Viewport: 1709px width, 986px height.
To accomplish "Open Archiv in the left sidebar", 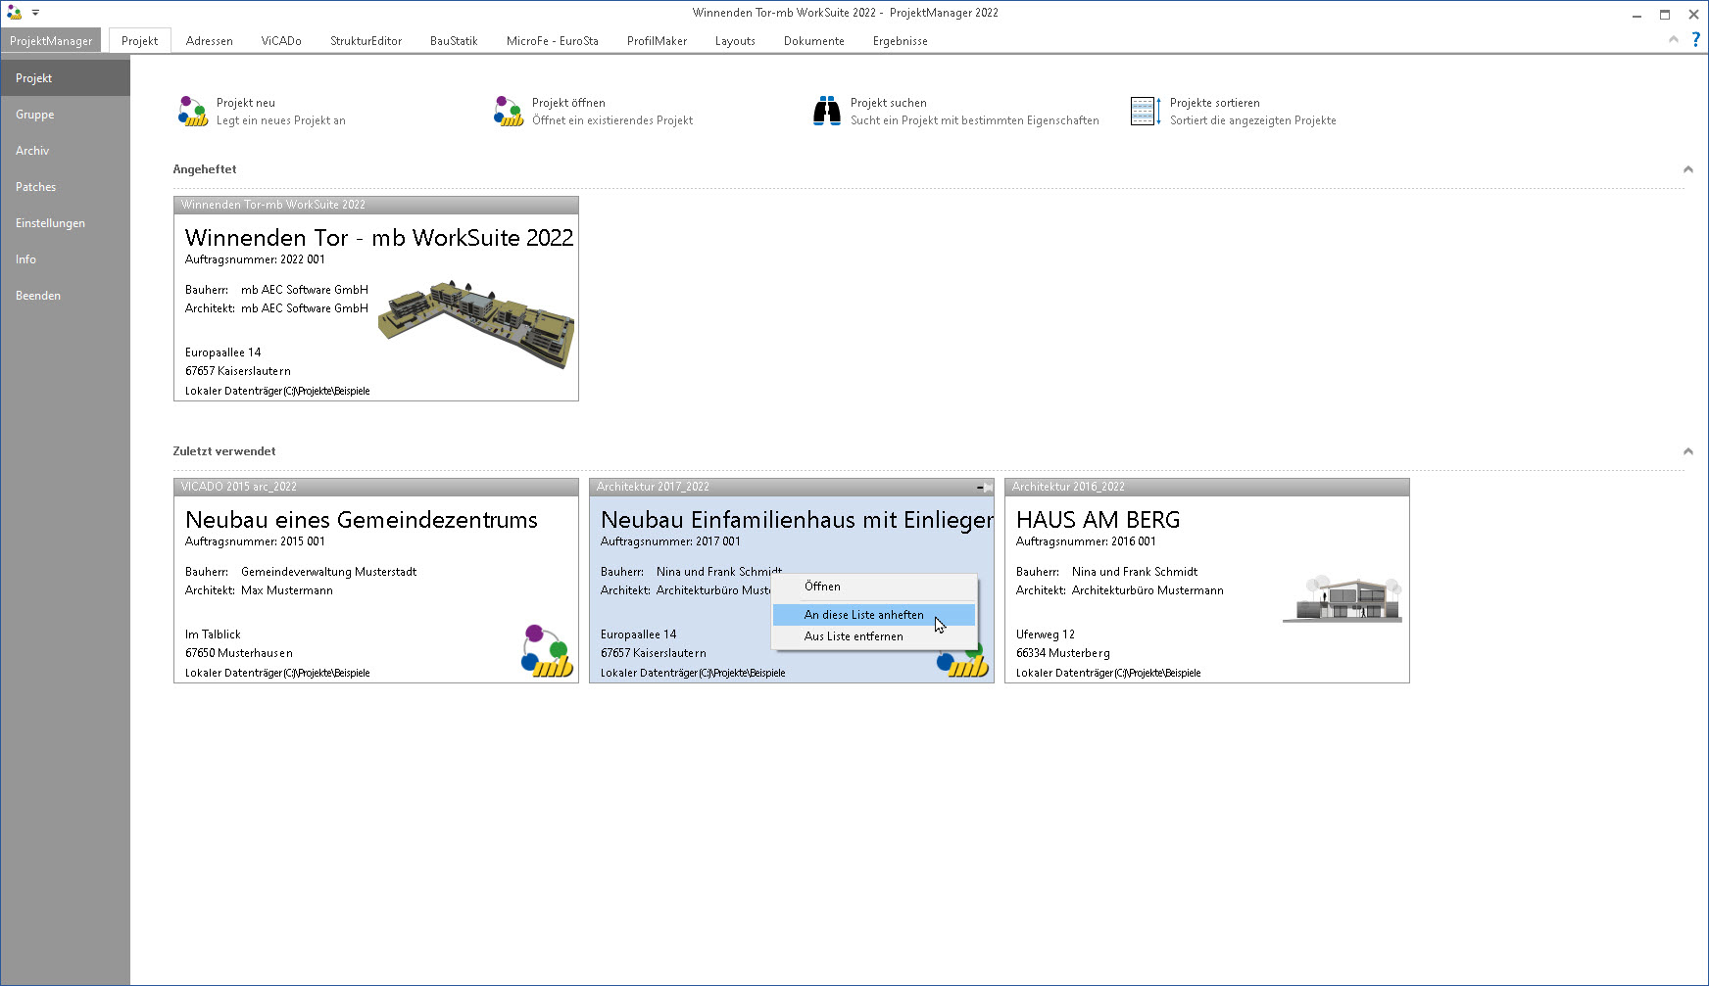I will pos(65,151).
